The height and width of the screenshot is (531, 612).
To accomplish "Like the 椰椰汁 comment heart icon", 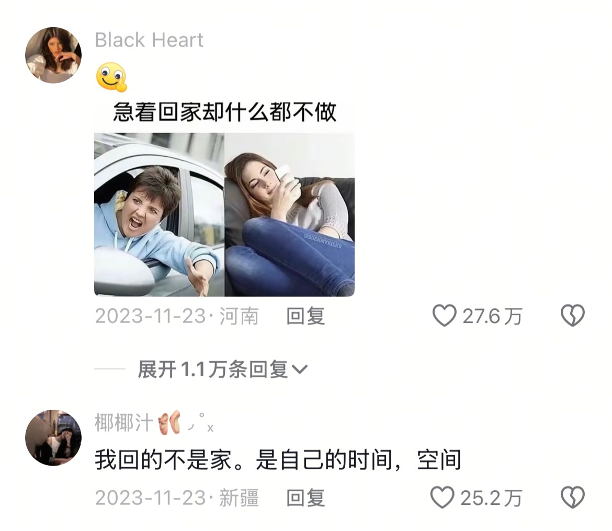I will (442, 497).
